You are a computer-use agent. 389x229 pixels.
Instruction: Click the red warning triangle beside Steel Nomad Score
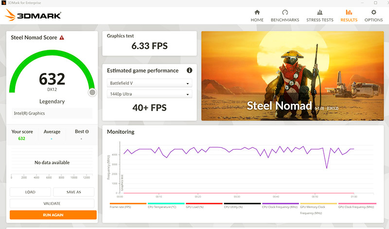tap(62, 38)
